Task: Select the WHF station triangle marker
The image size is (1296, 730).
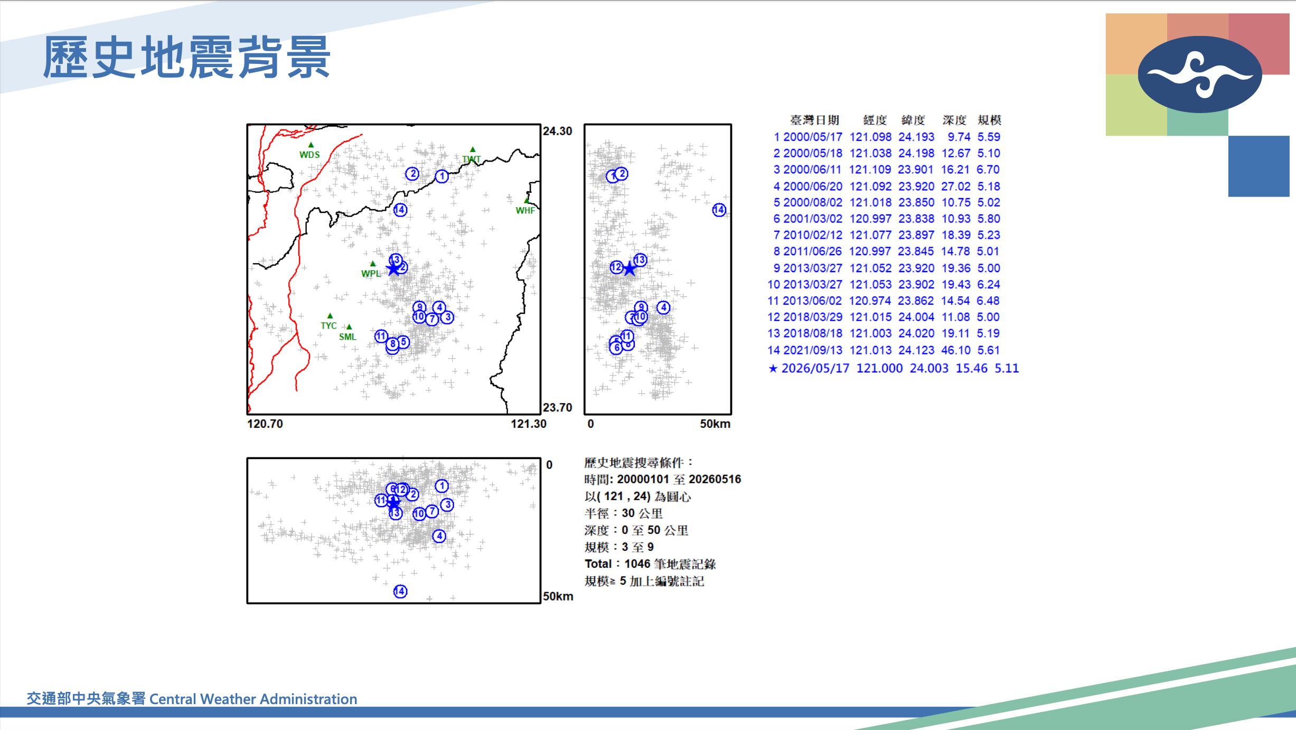Action: tap(527, 201)
